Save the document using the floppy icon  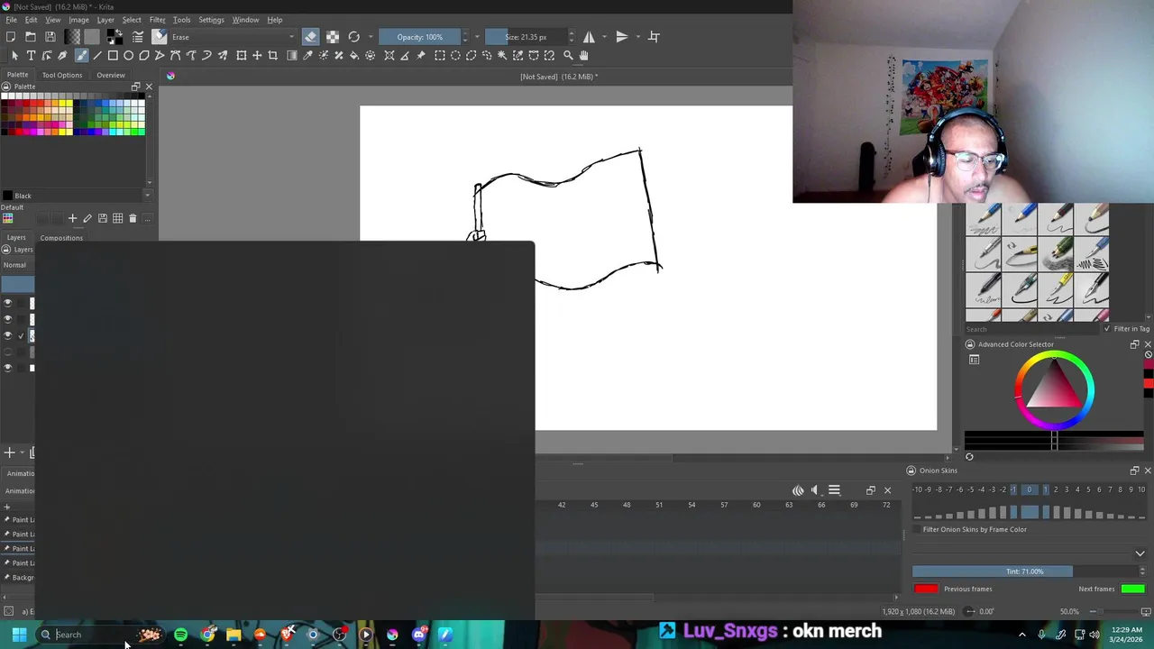point(50,37)
